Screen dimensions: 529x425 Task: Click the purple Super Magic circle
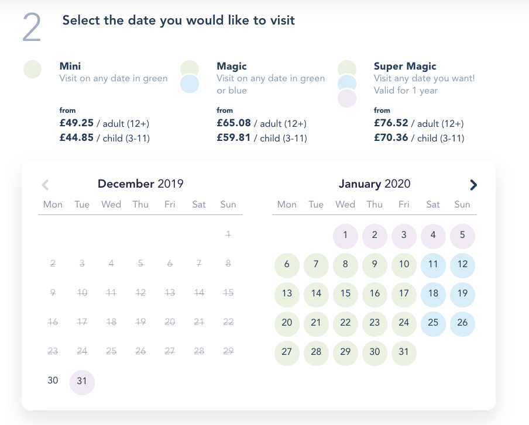pyautogui.click(x=348, y=98)
